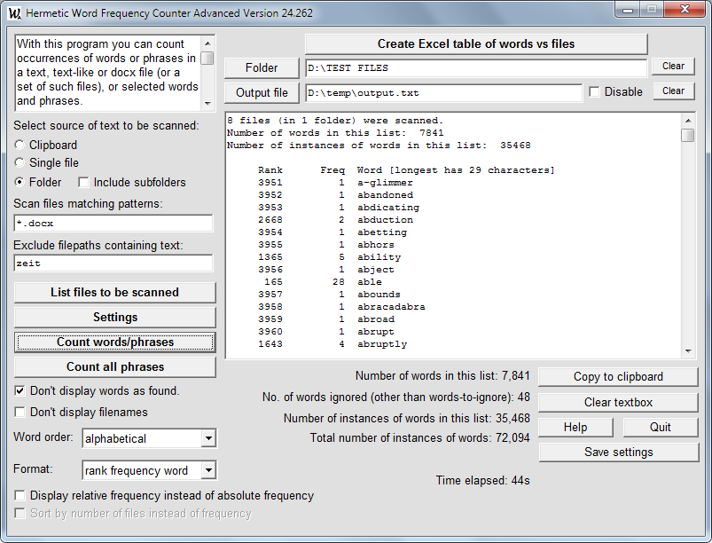
Task: Click the Scan files matching patterns field
Action: pos(113,223)
